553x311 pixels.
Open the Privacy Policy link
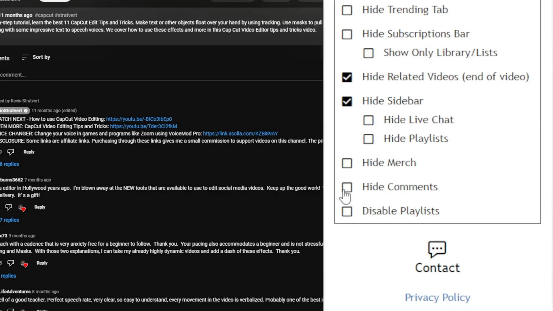click(437, 297)
